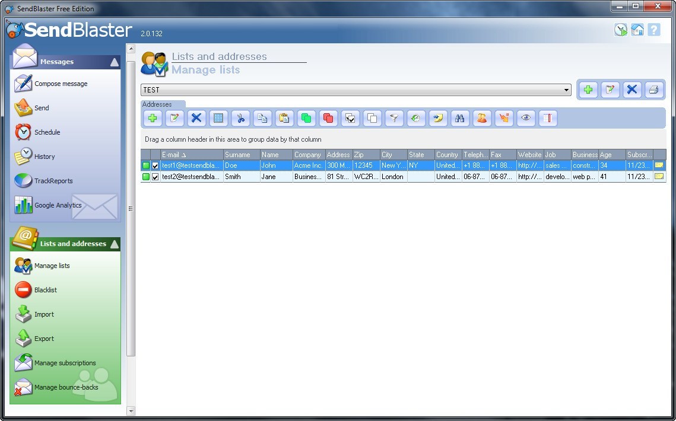Toggle the checkbox on Jane Smith's row
Viewport: 676px width, 421px height.
click(156, 176)
